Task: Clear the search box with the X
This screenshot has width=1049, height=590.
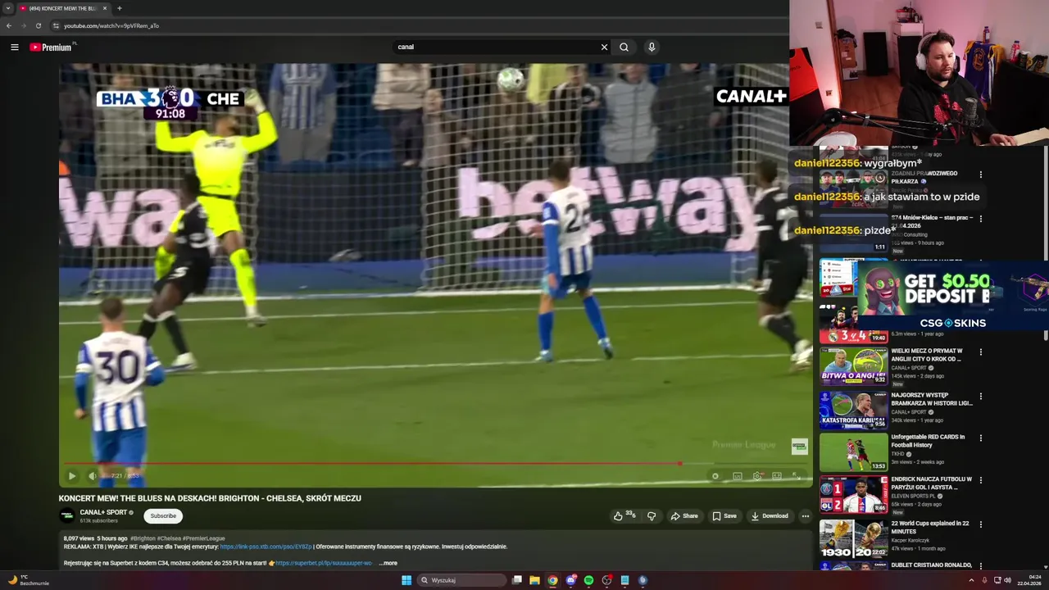Action: click(604, 47)
